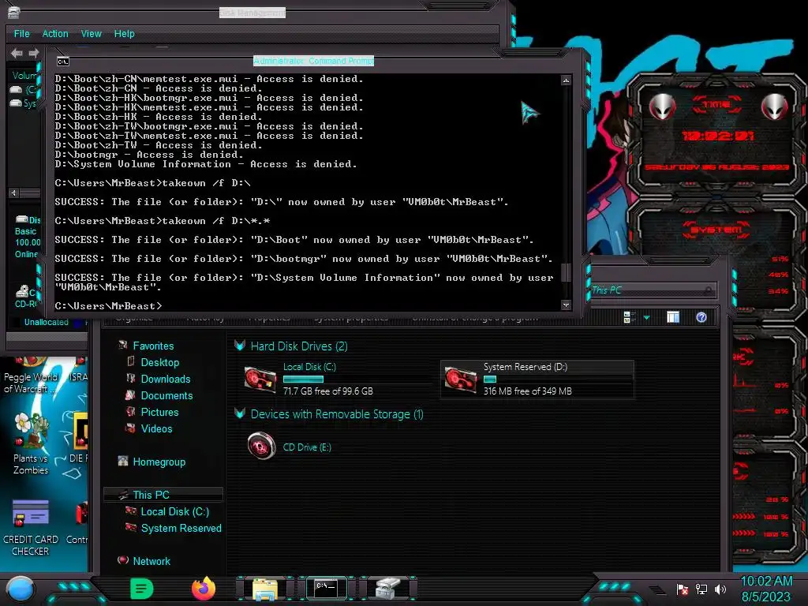
Task: Click the right alien head on clock gadget
Action: coord(775,107)
